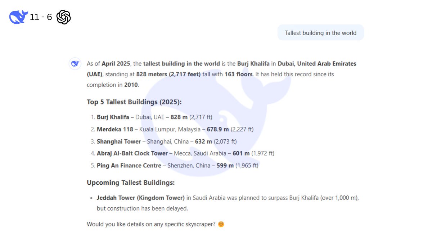Viewport: 432px width, 243px height.
Task: Click the '599 m' height value
Action: coord(225,166)
